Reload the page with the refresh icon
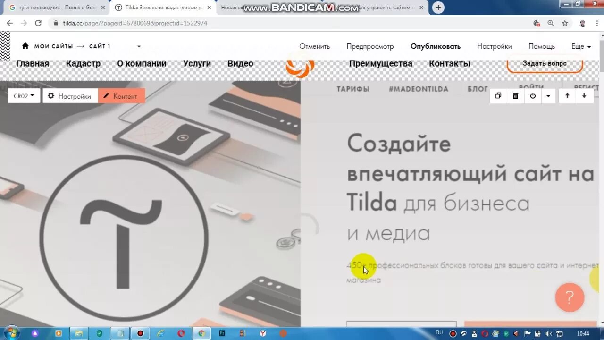 pyautogui.click(x=38, y=23)
